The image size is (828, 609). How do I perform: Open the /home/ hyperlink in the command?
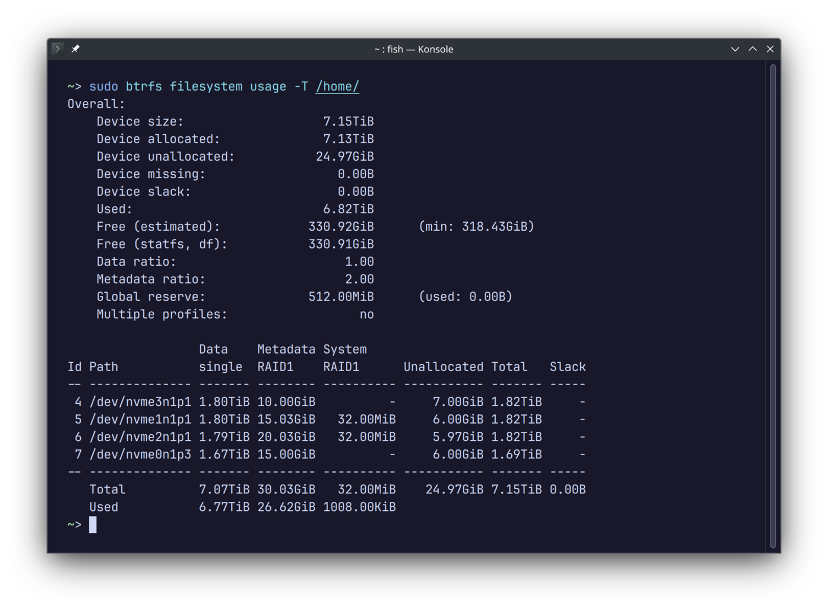(336, 86)
